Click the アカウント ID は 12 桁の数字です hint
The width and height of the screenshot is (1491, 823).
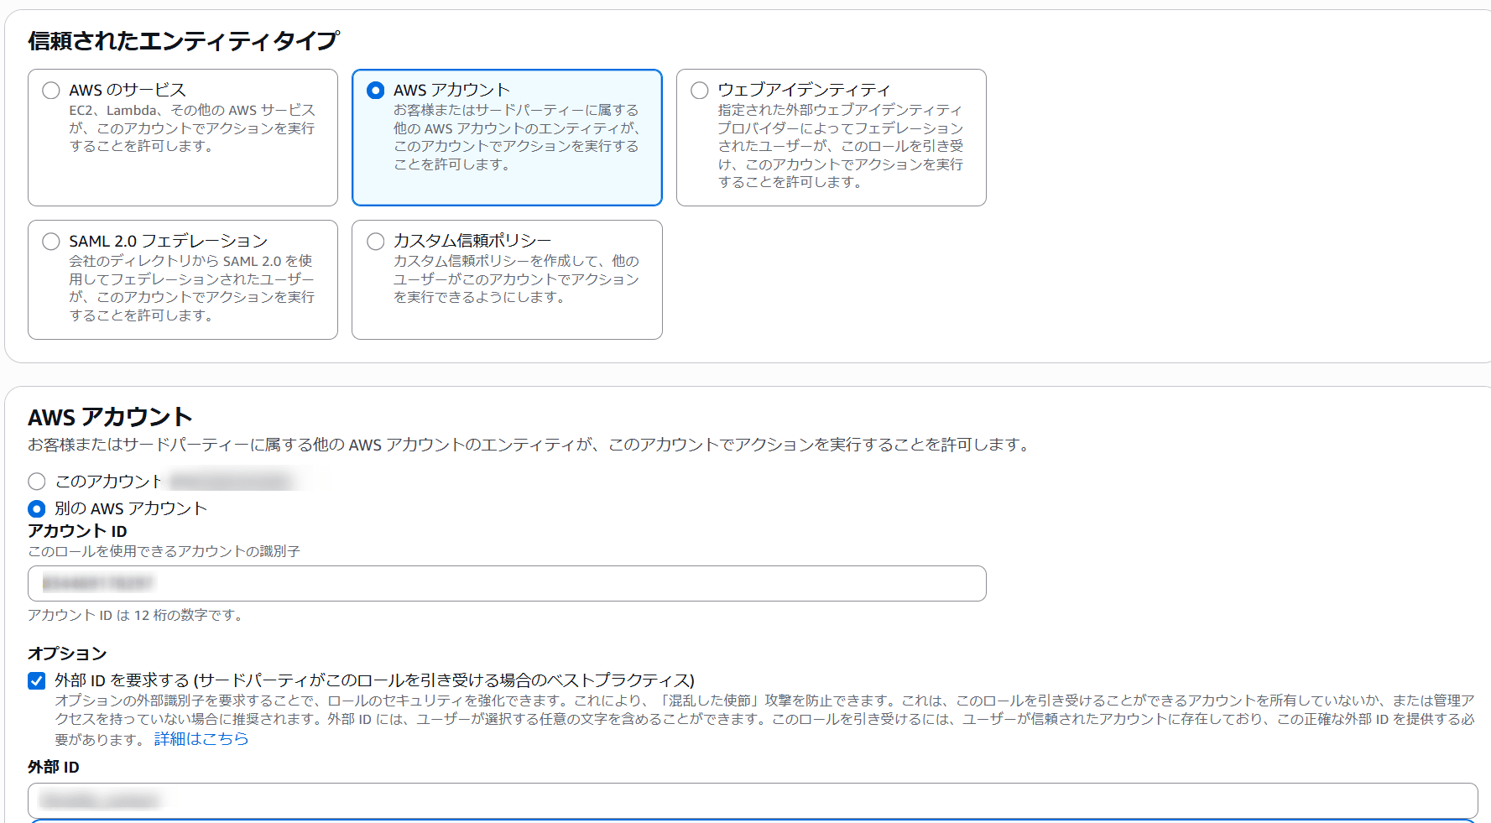pos(136,615)
